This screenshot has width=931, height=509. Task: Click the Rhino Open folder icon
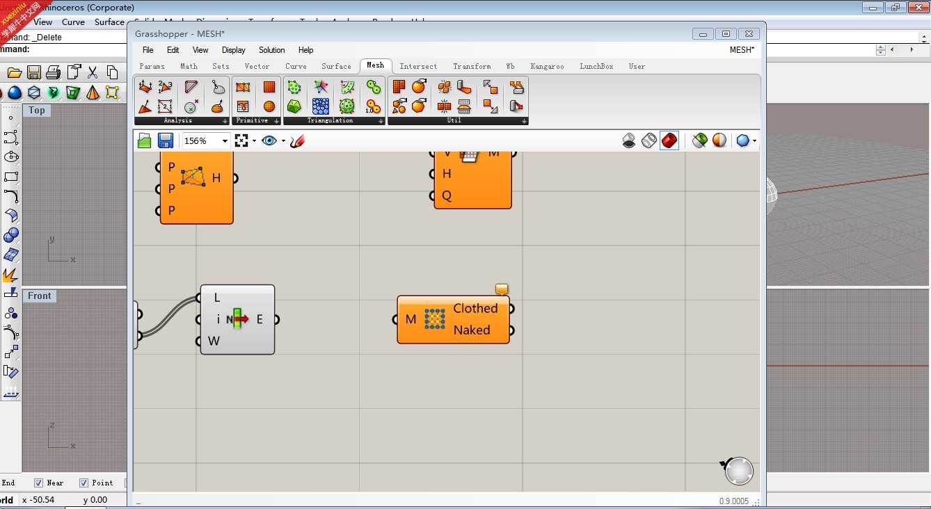click(x=14, y=72)
